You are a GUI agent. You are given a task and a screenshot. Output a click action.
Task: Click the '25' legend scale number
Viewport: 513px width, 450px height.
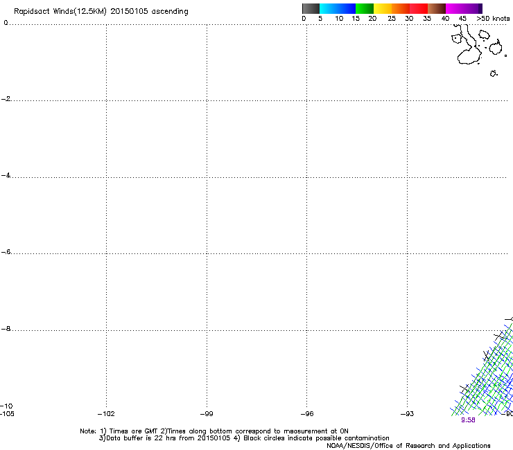point(392,19)
